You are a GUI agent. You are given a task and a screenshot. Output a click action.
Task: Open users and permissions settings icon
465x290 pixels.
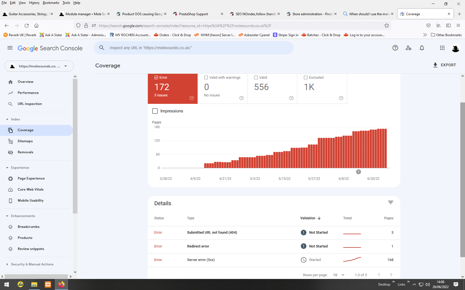[x=409, y=48]
